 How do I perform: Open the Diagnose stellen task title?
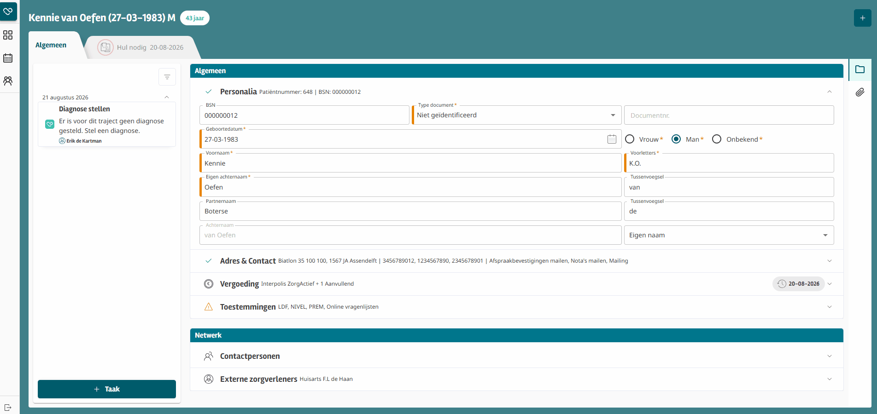(x=84, y=109)
